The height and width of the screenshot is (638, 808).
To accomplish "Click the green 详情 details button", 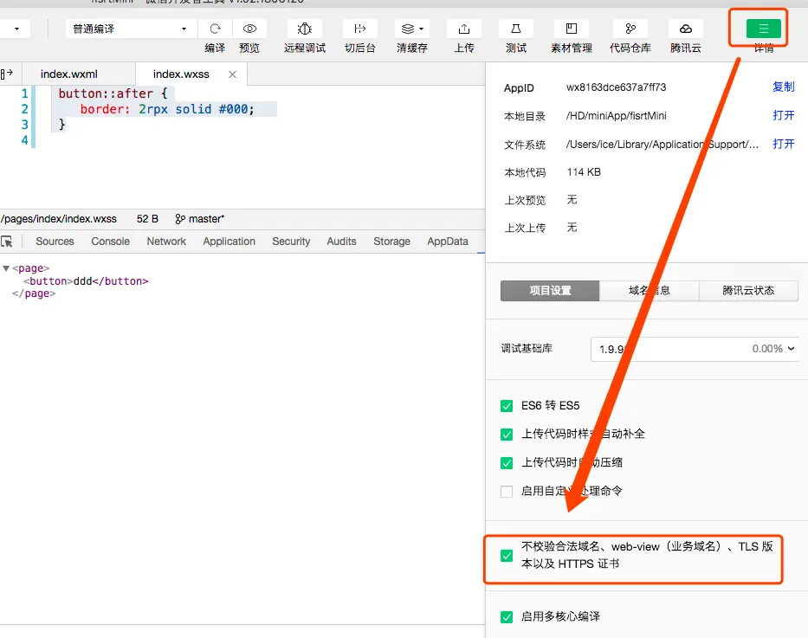I will [x=763, y=29].
